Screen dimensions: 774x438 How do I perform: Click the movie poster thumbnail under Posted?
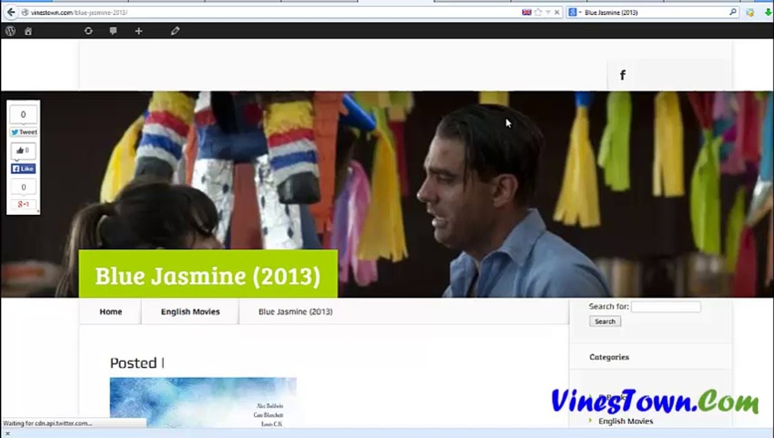click(x=203, y=403)
